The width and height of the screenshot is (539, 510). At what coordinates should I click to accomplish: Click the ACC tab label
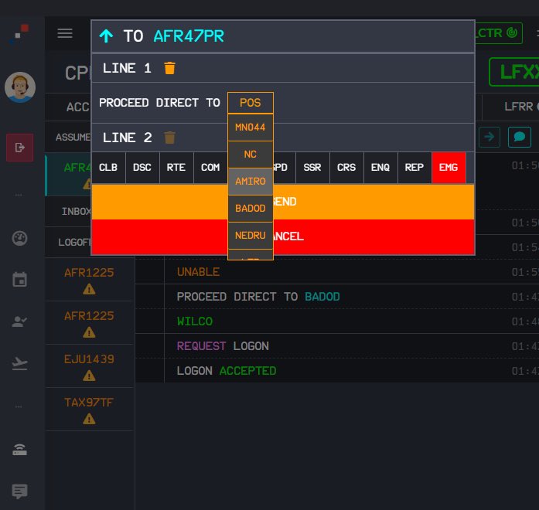point(77,107)
